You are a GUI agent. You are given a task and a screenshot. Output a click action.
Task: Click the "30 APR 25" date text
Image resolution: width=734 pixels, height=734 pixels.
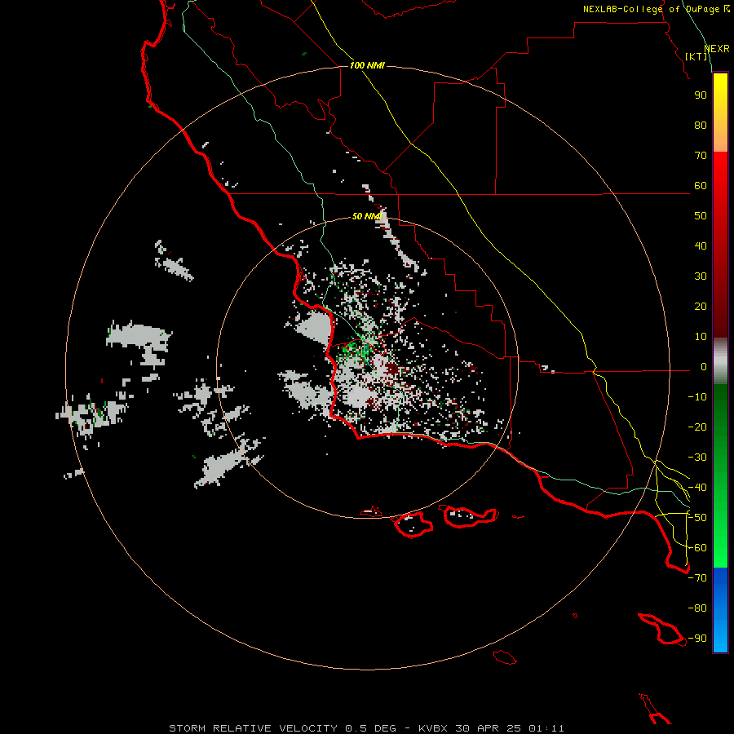click(489, 728)
